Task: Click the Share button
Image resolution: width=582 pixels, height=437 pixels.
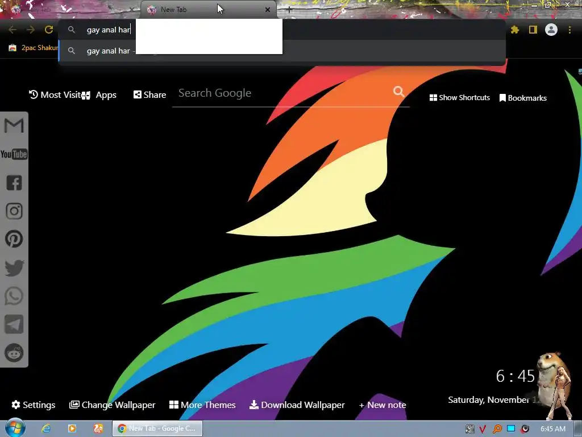Action: [149, 95]
